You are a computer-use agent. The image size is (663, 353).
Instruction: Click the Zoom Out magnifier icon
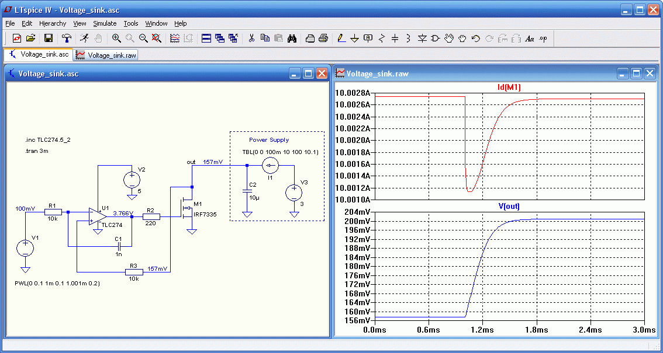pos(143,39)
